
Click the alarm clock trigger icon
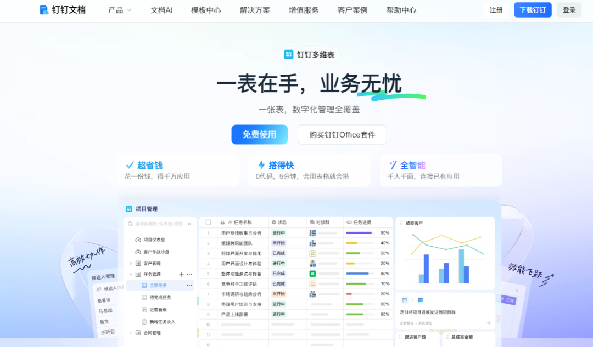405,300
